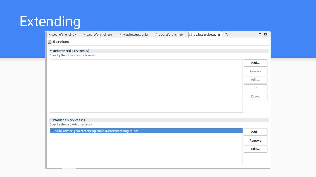The image size is (316, 177).
Task: Click the GeoreferencingF tab file icon
Action: click(x=49, y=35)
